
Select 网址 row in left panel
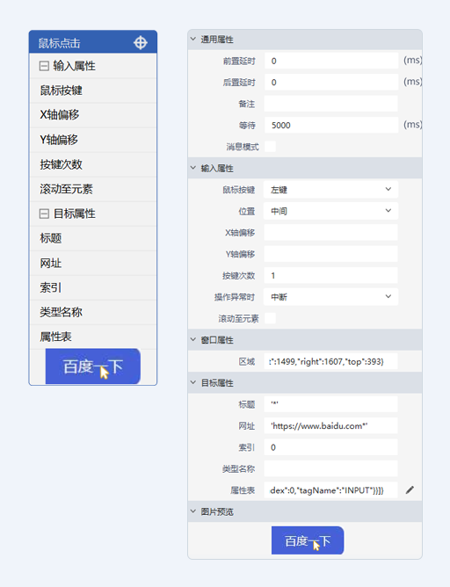93,263
